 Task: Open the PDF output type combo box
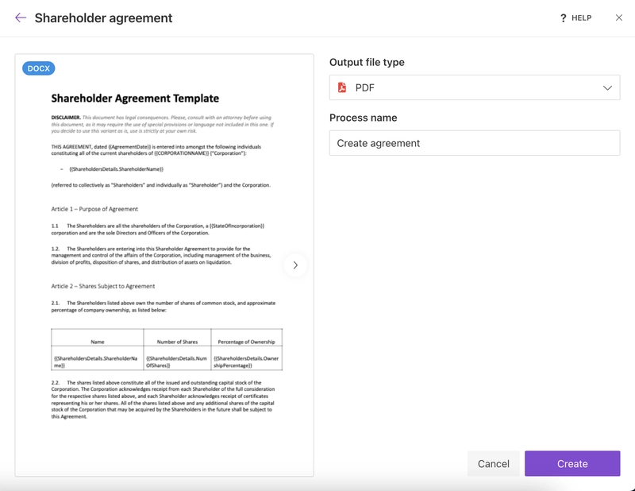(475, 87)
